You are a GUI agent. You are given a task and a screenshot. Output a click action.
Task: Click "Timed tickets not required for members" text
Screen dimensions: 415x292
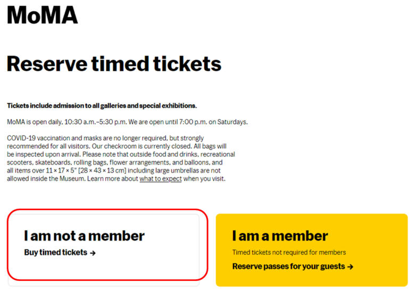coord(289,252)
